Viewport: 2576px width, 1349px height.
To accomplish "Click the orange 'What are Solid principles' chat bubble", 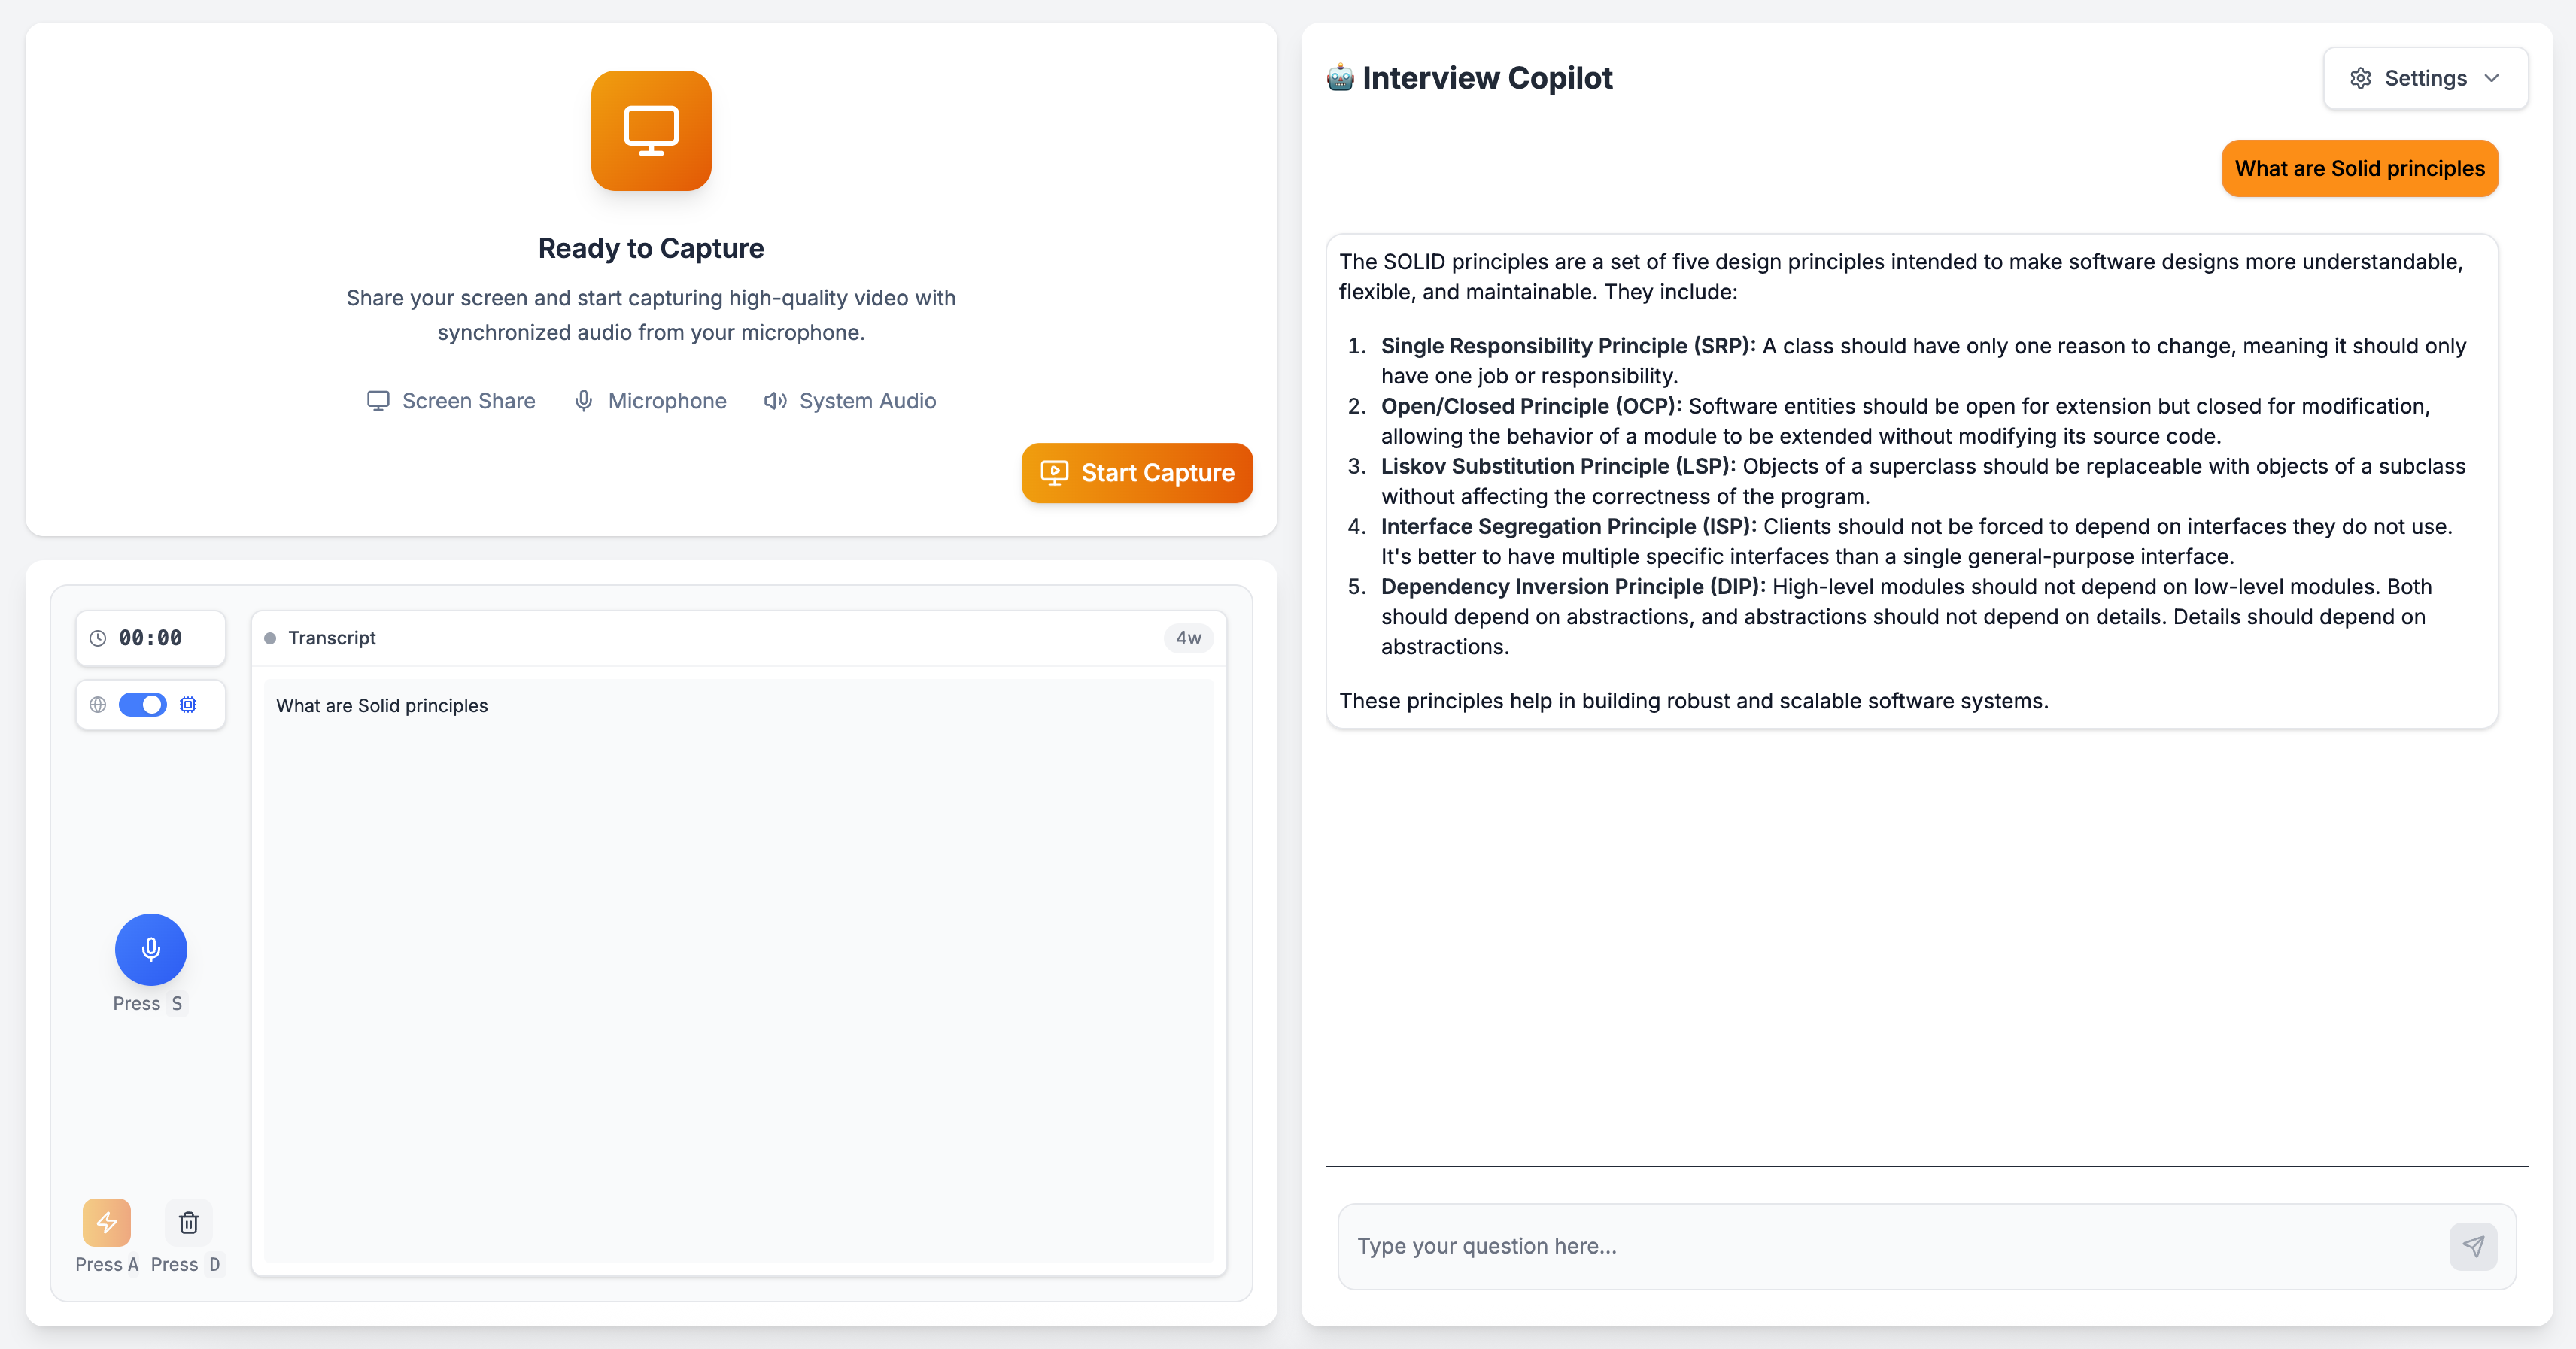I will click(2360, 168).
